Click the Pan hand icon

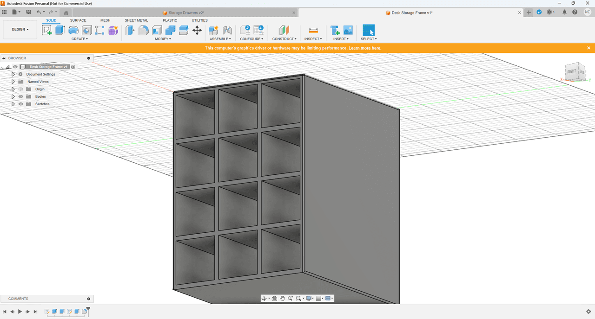282,299
